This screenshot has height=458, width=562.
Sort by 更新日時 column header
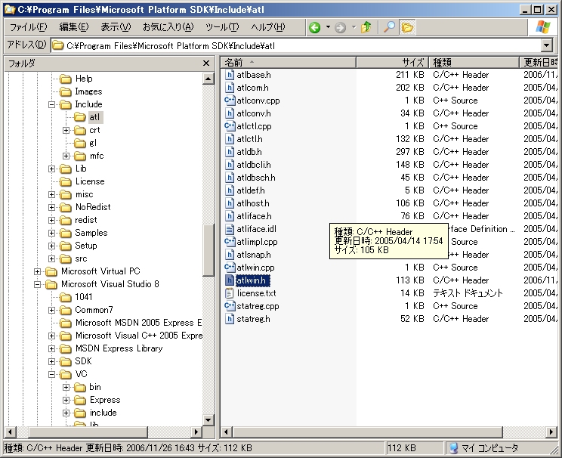(x=539, y=63)
